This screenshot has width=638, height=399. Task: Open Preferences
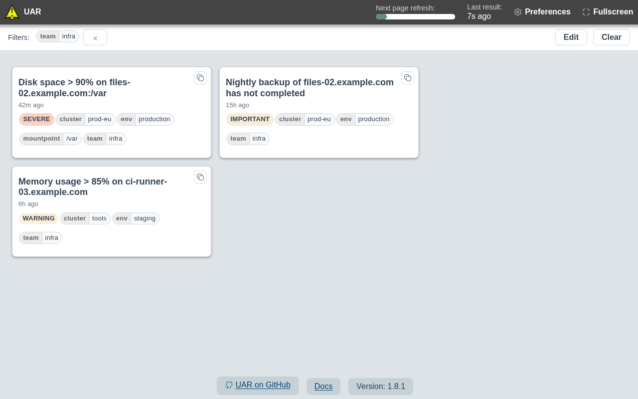pyautogui.click(x=542, y=12)
